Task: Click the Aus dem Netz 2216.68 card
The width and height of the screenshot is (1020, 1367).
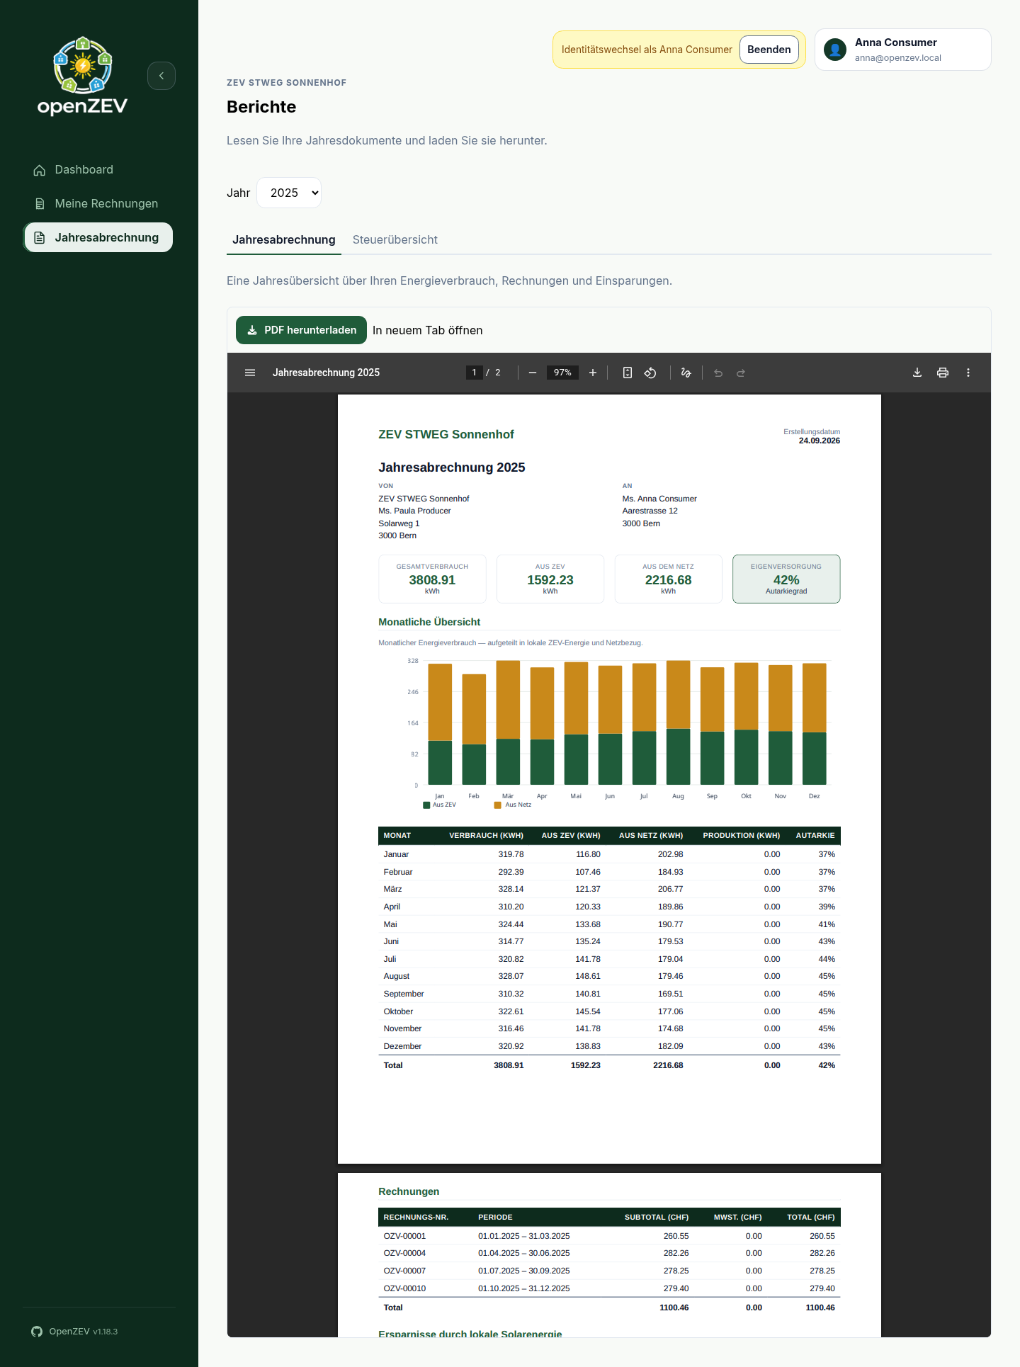Action: tap(668, 579)
